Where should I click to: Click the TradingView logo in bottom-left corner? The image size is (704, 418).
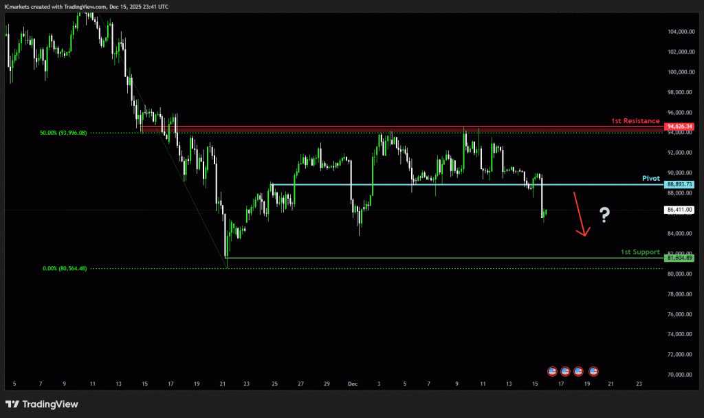(x=42, y=404)
